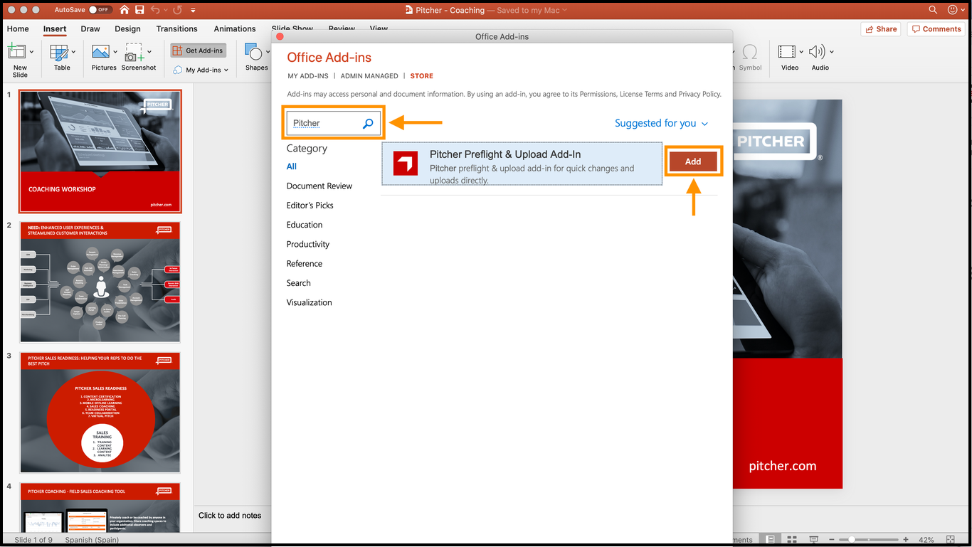Insert a Table using the ribbon icon
Image resolution: width=972 pixels, height=547 pixels.
[59, 52]
